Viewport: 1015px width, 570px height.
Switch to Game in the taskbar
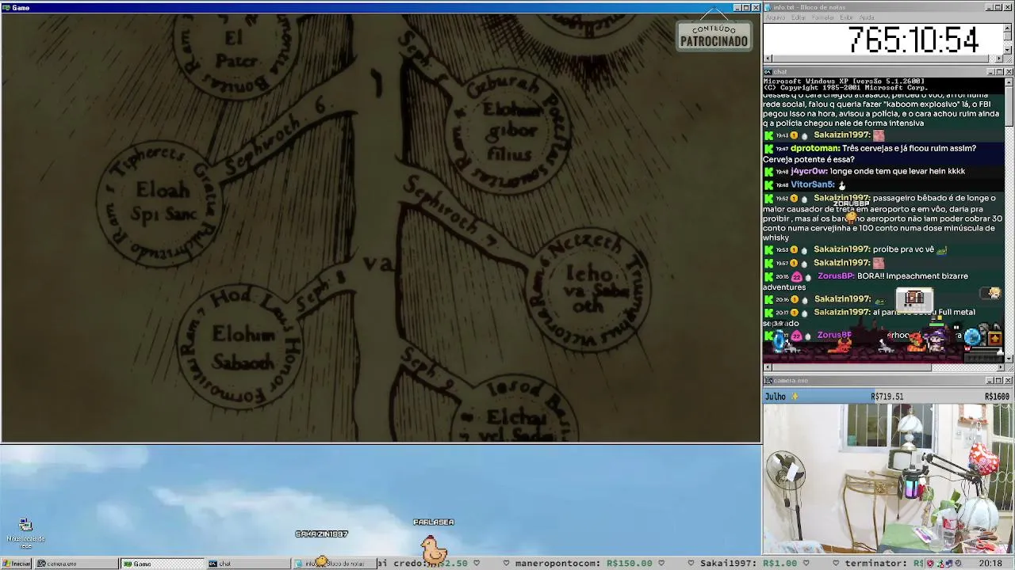tap(162, 564)
